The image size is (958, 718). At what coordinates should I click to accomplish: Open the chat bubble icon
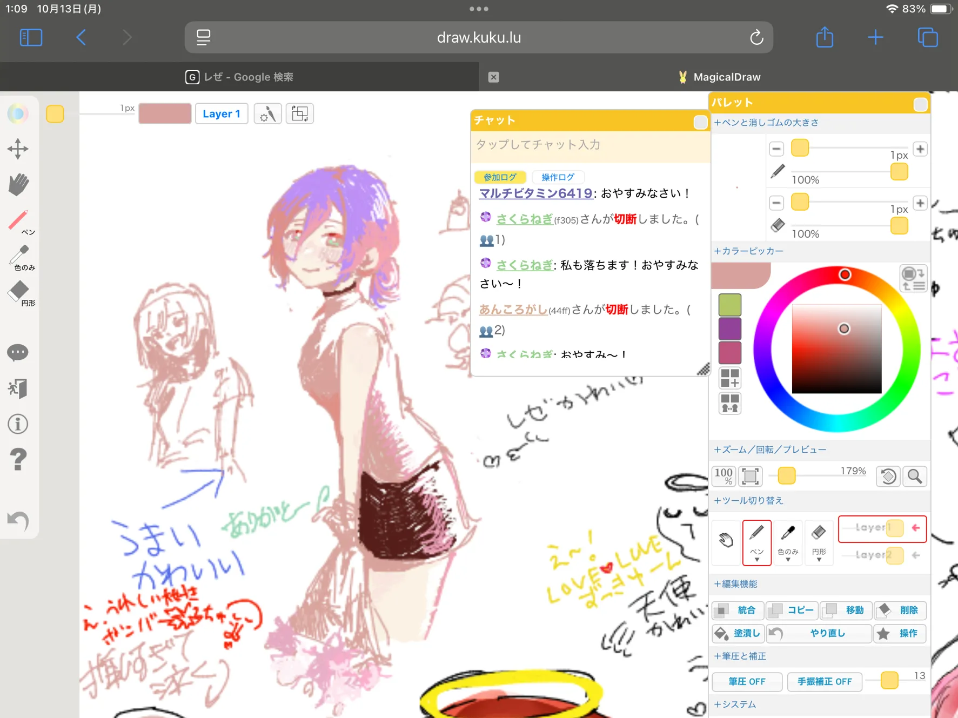click(x=18, y=353)
